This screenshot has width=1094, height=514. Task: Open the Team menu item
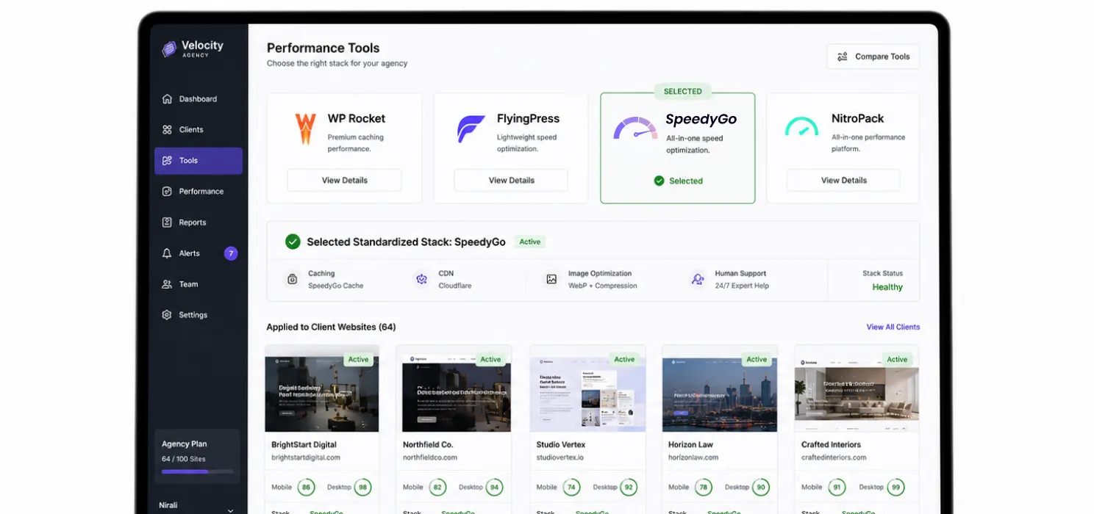click(x=199, y=284)
